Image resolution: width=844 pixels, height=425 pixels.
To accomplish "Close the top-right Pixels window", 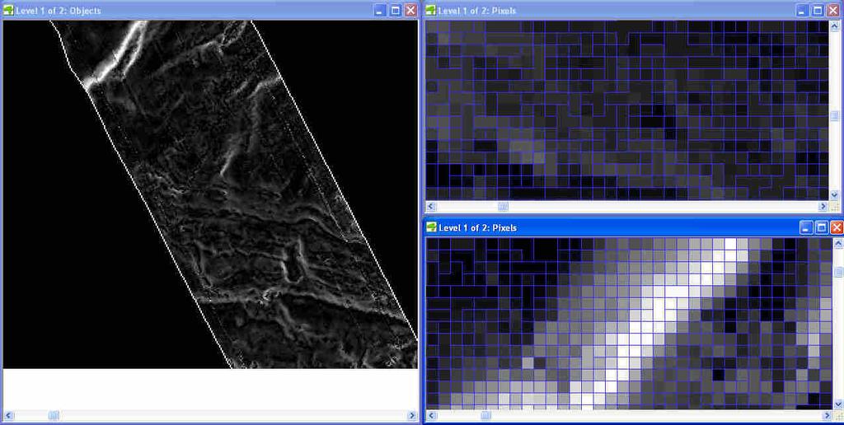I will tap(832, 10).
